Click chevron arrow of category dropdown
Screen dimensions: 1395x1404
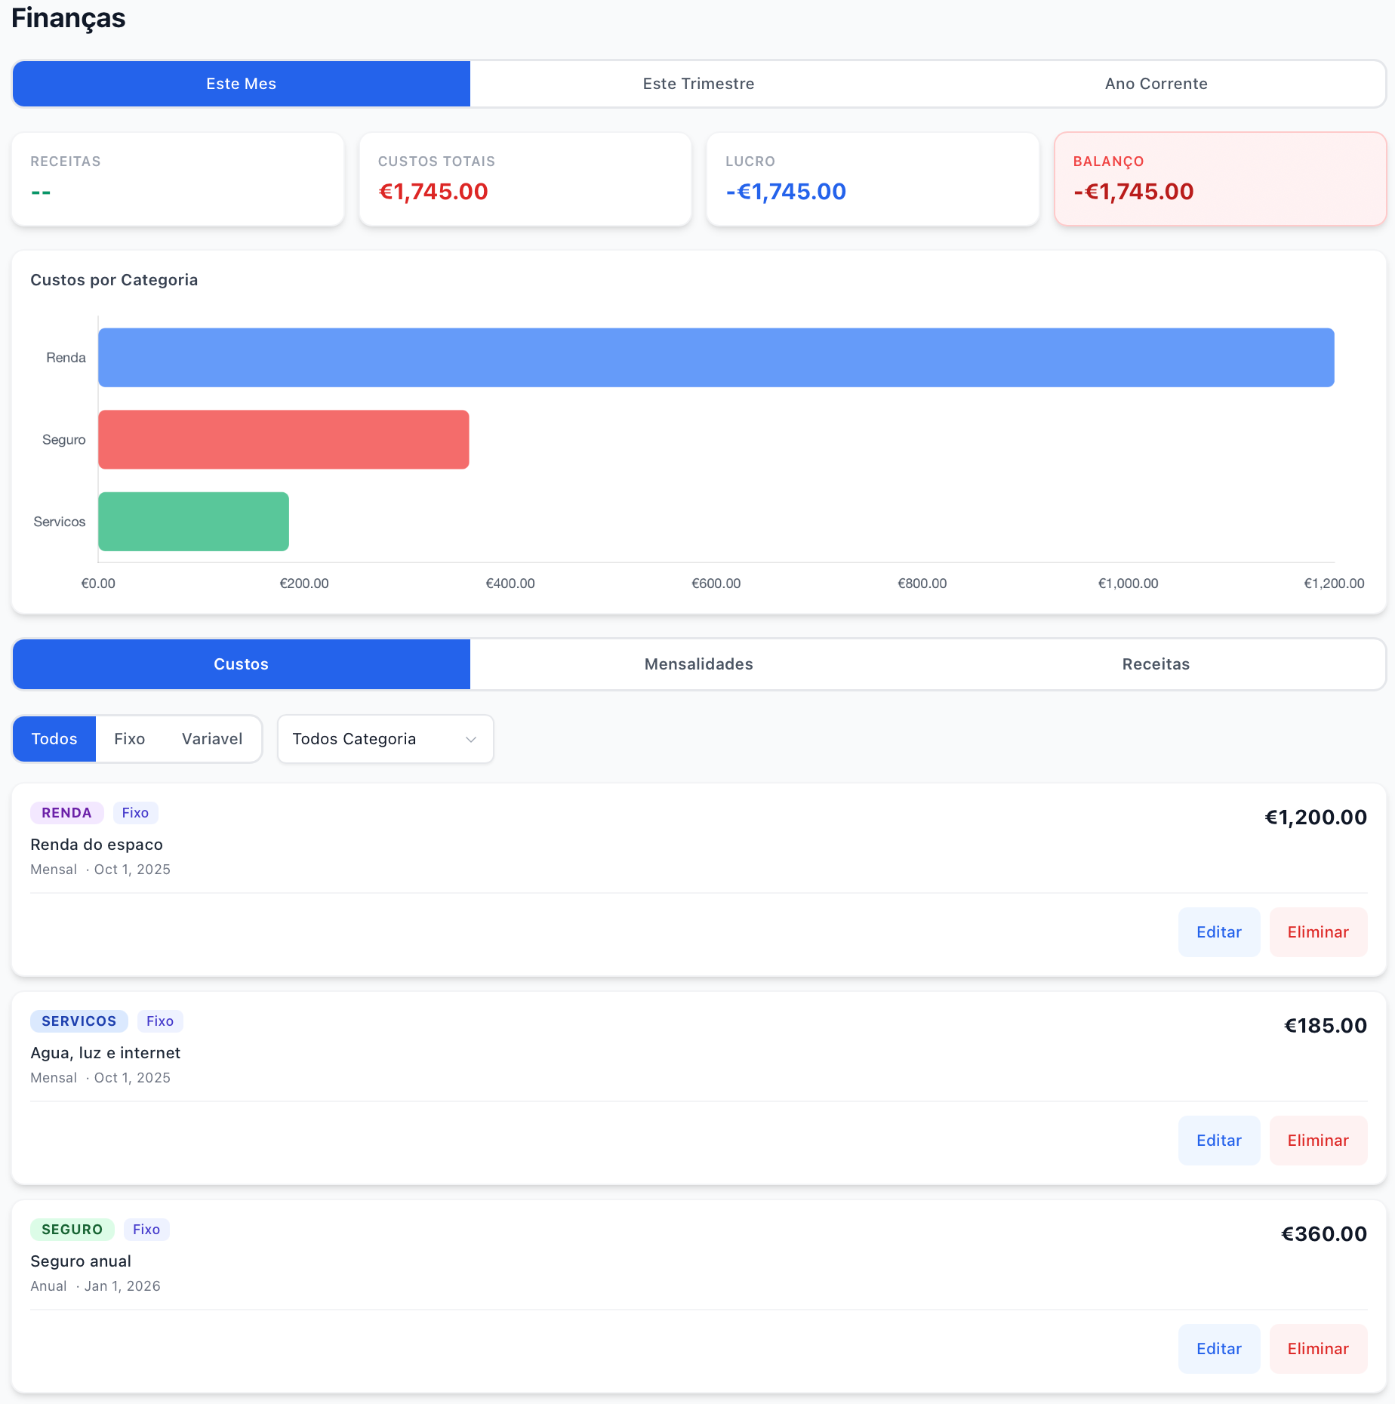[x=471, y=740]
